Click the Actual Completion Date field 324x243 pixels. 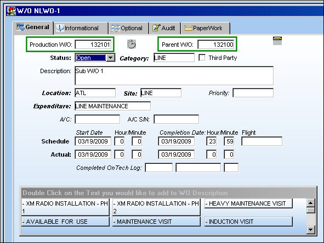tap(177, 154)
